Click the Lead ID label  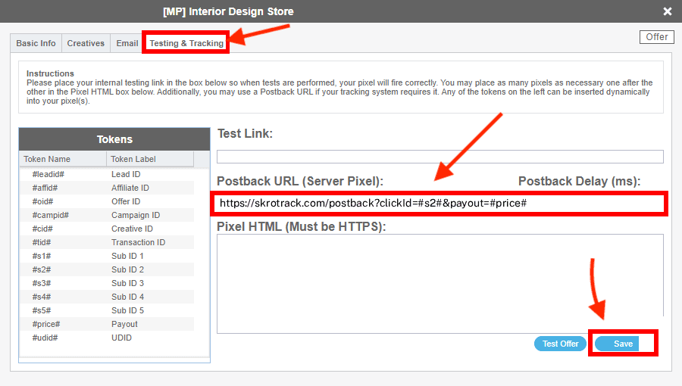[126, 174]
